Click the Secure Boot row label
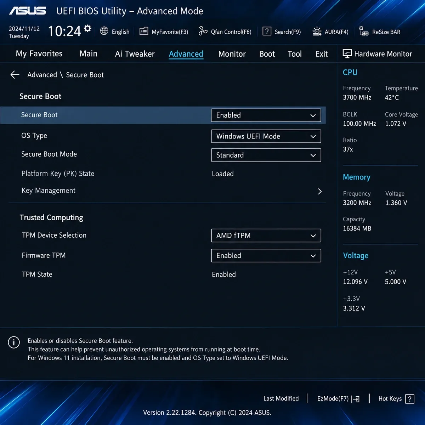 click(x=39, y=115)
